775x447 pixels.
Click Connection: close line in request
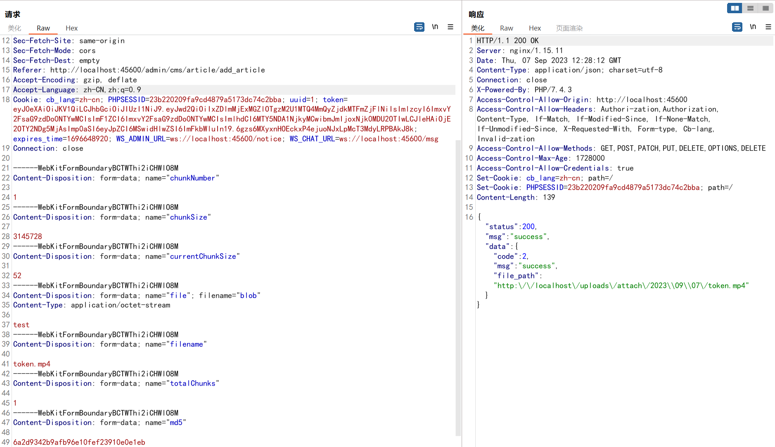pyautogui.click(x=48, y=148)
